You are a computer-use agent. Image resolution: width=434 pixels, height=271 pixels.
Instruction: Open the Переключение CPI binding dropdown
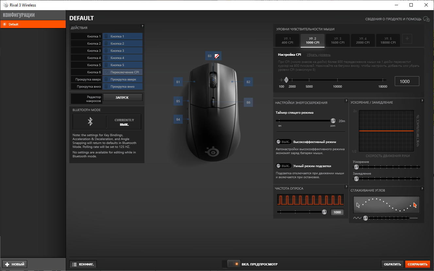tap(123, 72)
